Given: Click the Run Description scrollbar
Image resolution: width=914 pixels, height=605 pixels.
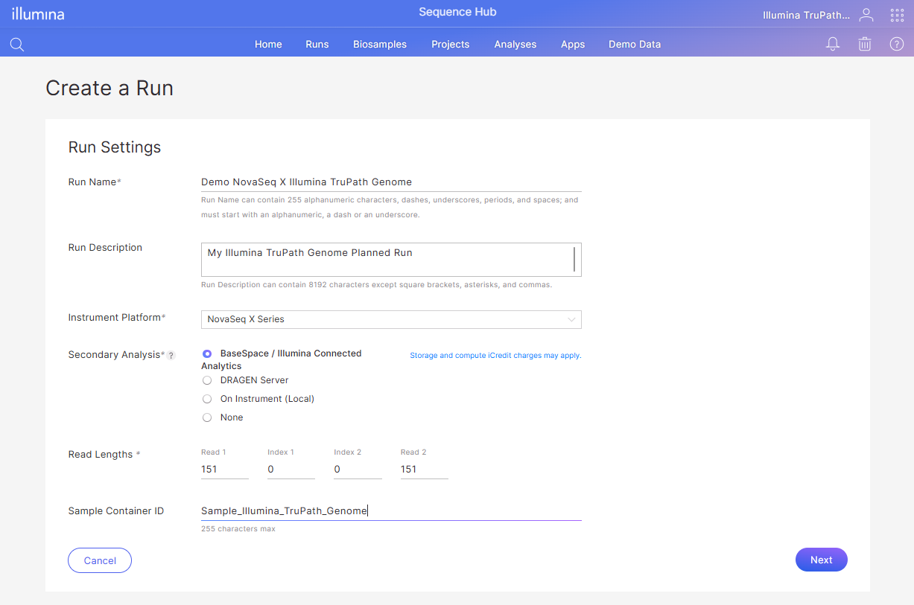Looking at the screenshot, I should tap(574, 259).
